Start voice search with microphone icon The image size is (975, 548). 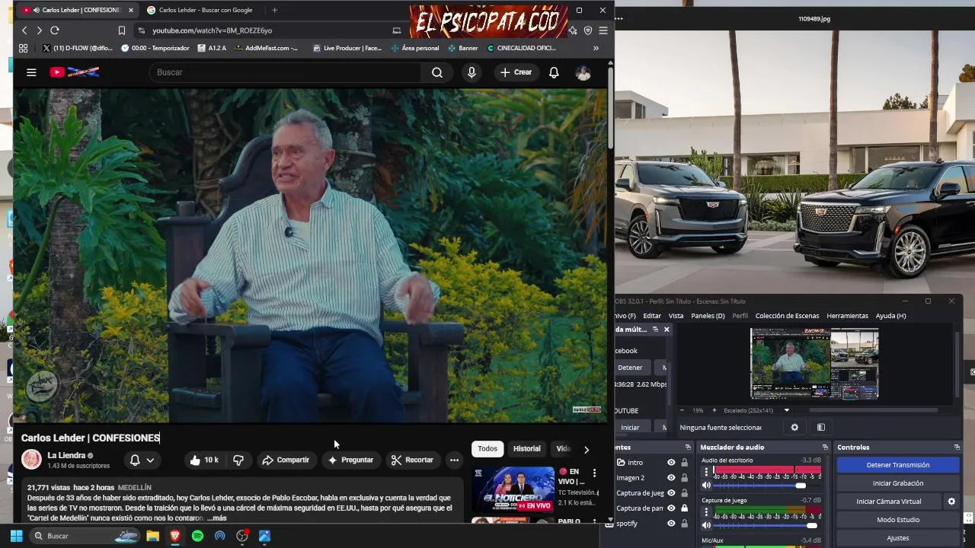tap(472, 72)
